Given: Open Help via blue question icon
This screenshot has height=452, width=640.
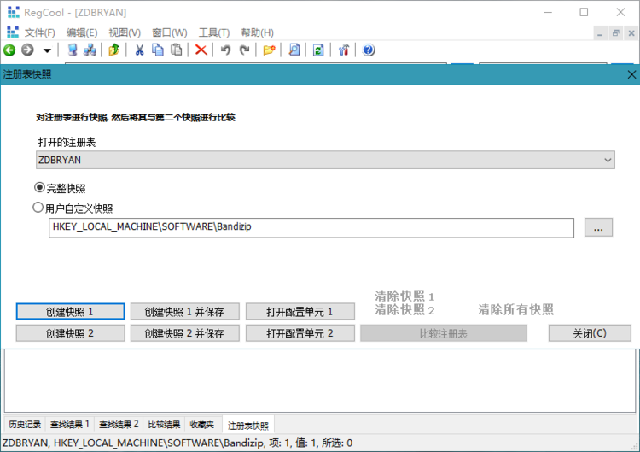Looking at the screenshot, I should pyautogui.click(x=369, y=50).
